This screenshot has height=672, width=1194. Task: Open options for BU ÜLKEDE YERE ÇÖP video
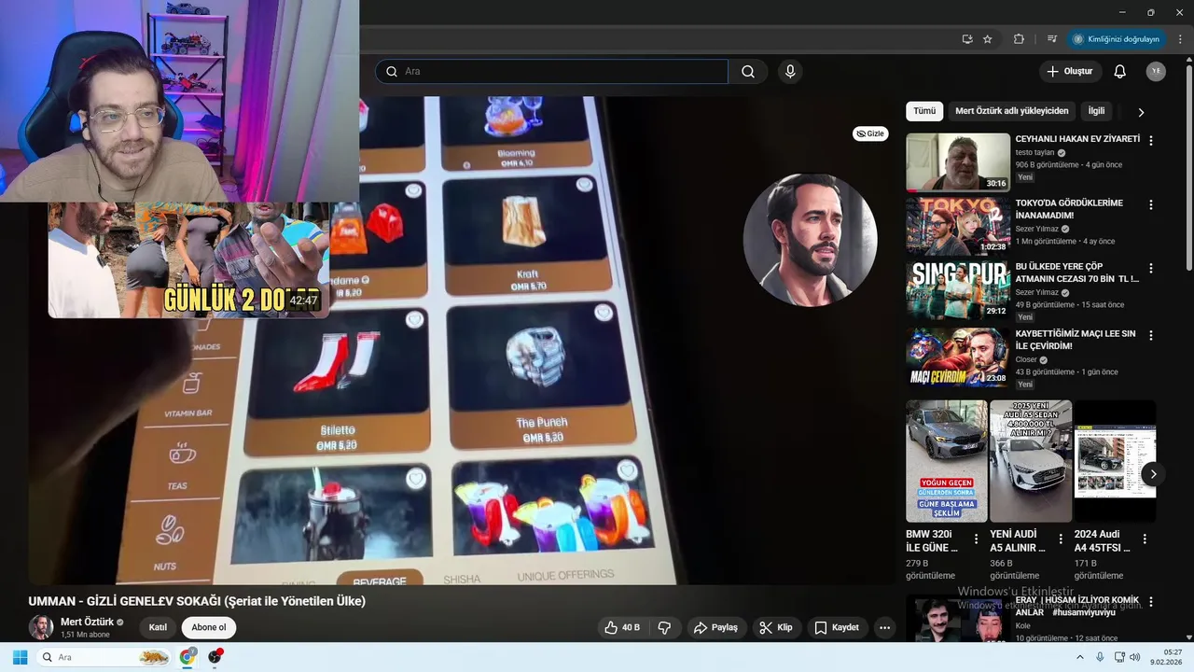tap(1151, 268)
